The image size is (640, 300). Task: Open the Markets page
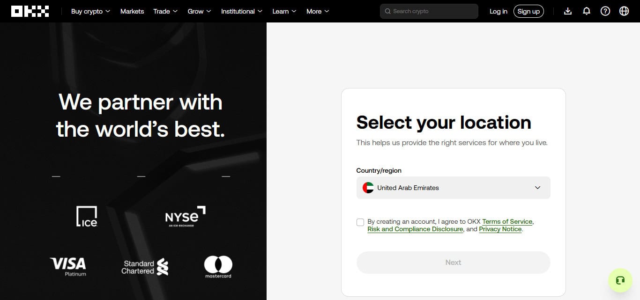tap(132, 11)
